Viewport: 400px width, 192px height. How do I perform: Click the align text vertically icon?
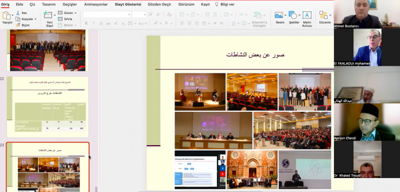pyautogui.click(x=244, y=23)
